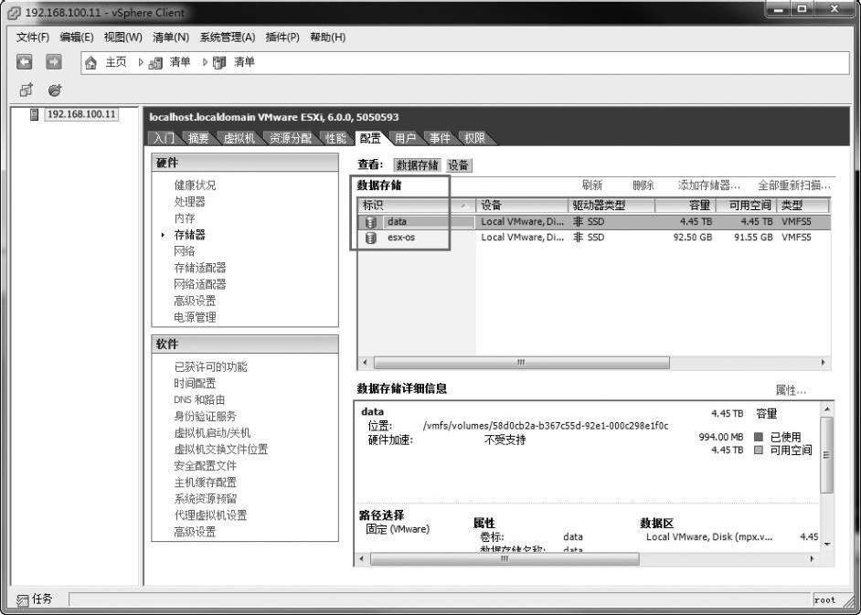Switch view to 设备 (Devices)
Image resolution: width=861 pixels, height=615 pixels.
tap(458, 165)
